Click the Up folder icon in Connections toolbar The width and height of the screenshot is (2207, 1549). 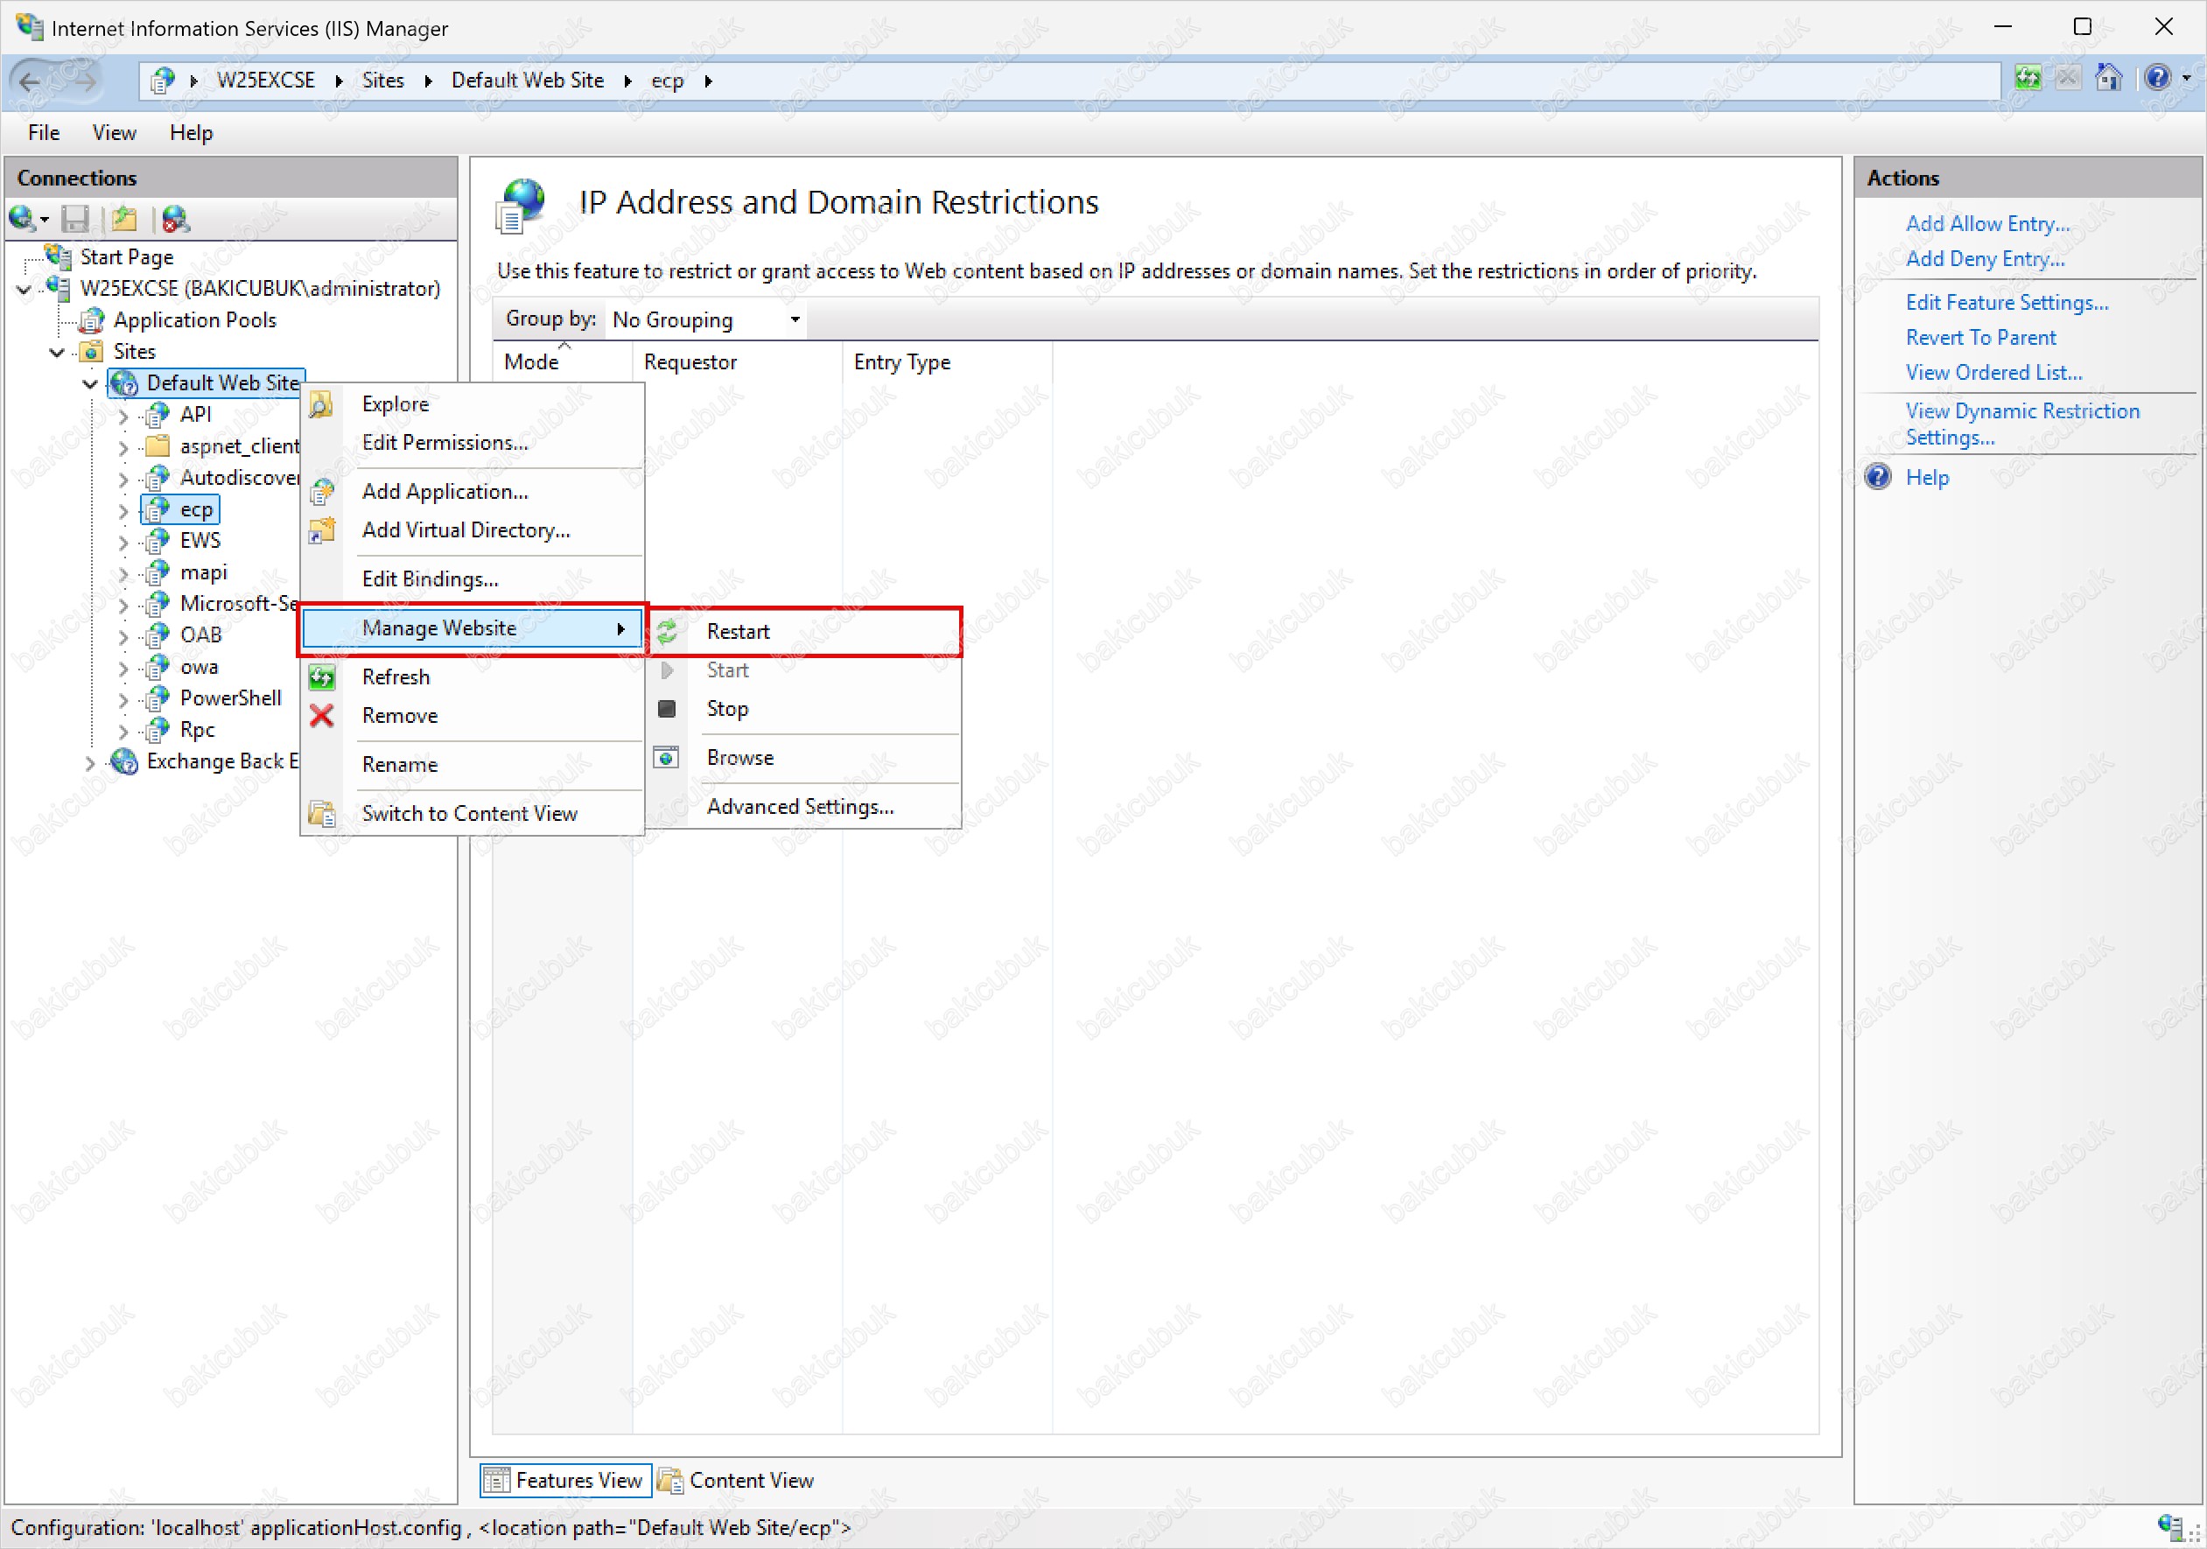coord(124,220)
